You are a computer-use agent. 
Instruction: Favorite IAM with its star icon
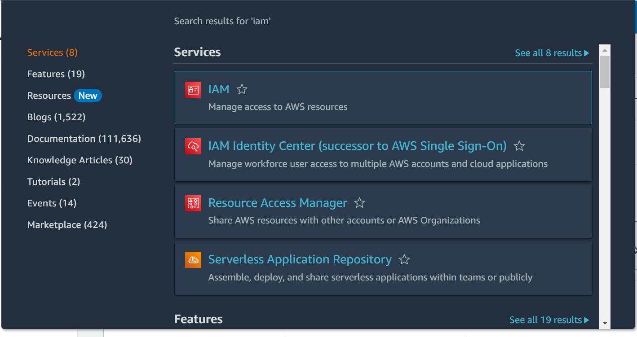pos(242,89)
